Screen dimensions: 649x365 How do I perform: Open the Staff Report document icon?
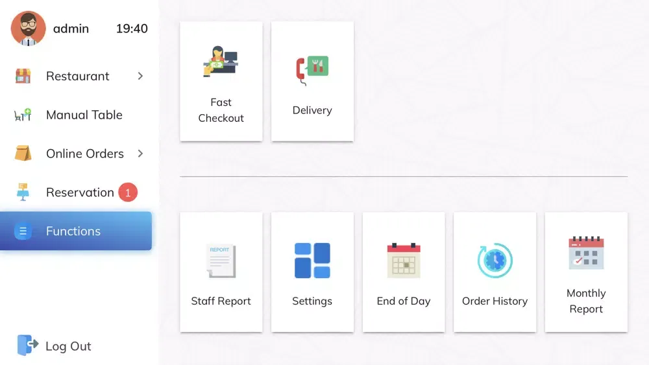point(221,261)
